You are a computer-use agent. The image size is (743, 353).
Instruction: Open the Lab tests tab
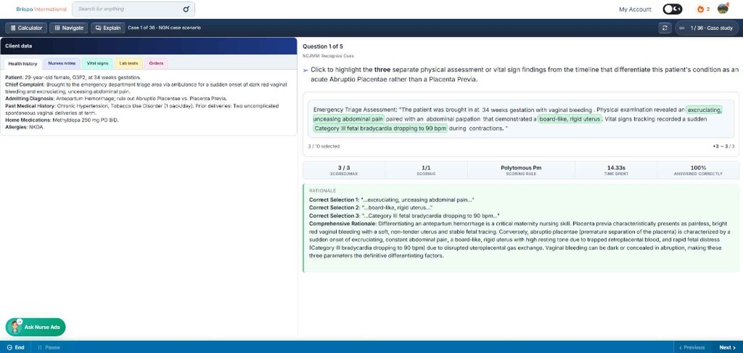click(x=128, y=63)
